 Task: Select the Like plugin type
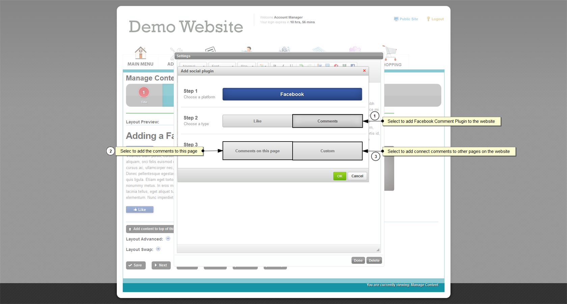257,121
